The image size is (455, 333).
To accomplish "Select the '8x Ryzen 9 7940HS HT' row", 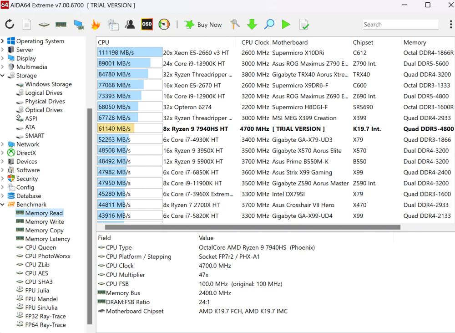I will point(276,129).
